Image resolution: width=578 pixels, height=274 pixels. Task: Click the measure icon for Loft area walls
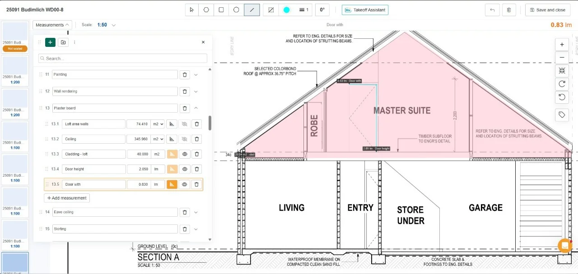click(172, 124)
